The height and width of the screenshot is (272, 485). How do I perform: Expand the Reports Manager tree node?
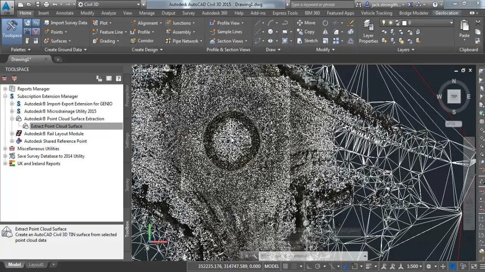click(5, 89)
